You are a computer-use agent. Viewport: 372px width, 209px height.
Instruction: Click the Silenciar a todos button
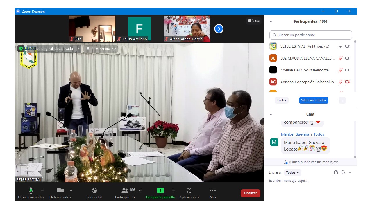point(314,100)
